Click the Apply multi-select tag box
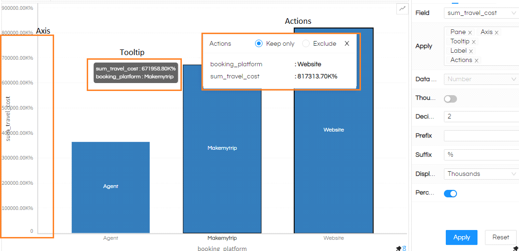 [481, 46]
